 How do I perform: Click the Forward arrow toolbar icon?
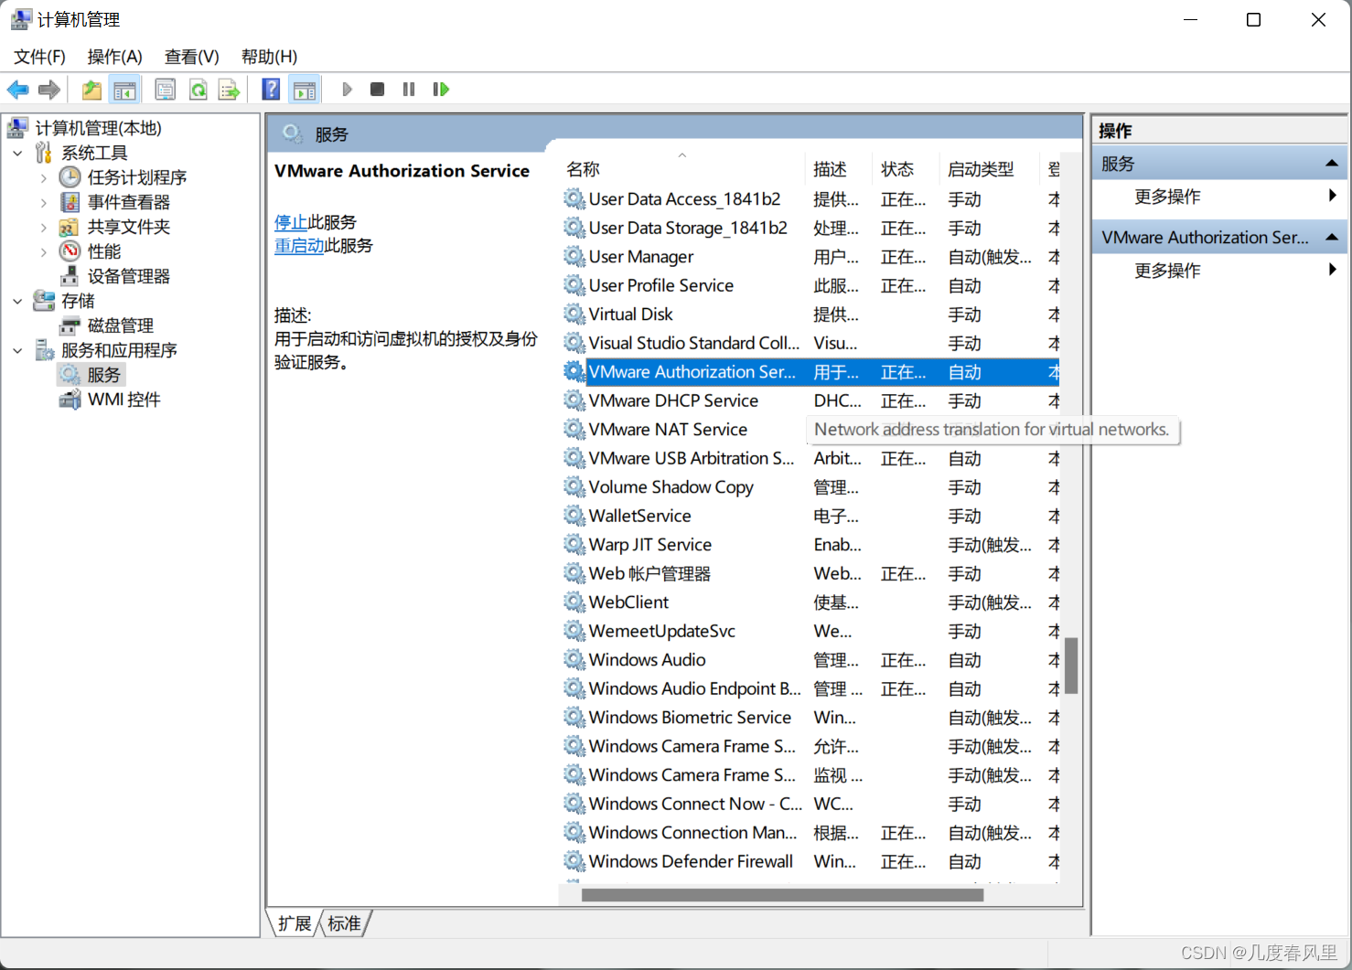[x=49, y=90]
